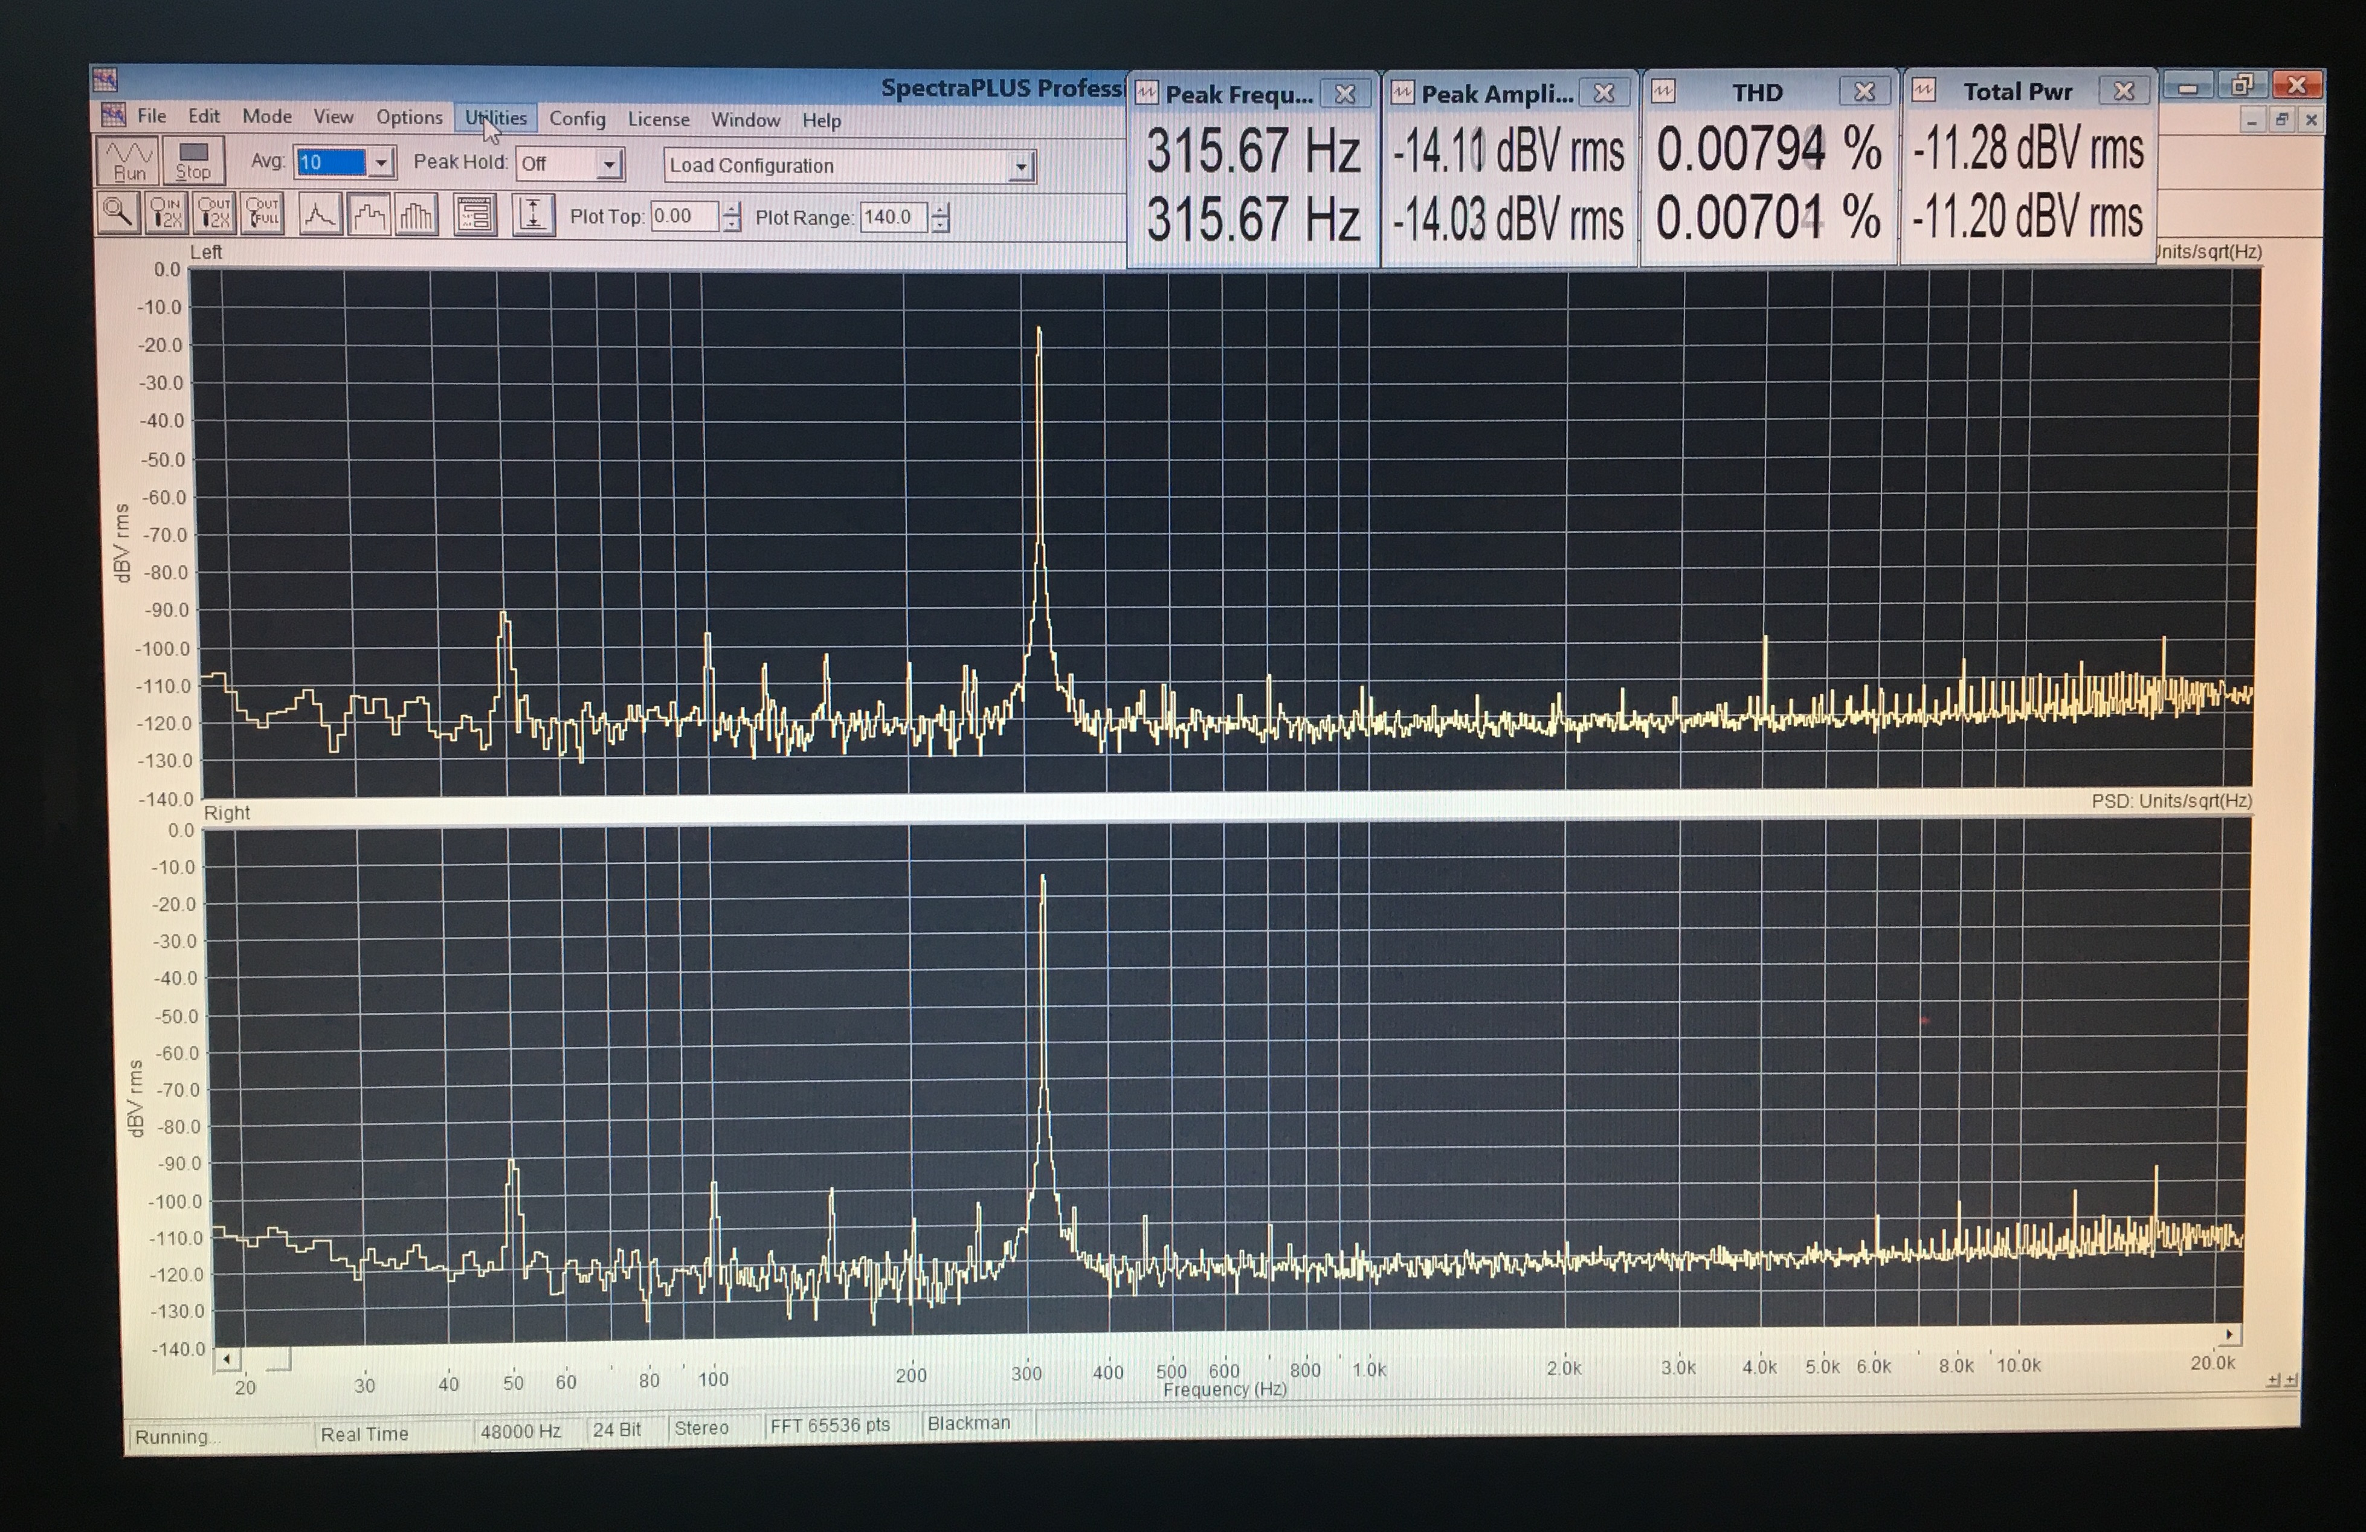Viewport: 2366px width, 1532px height.
Task: Select the stepped plot style icon
Action: [369, 214]
